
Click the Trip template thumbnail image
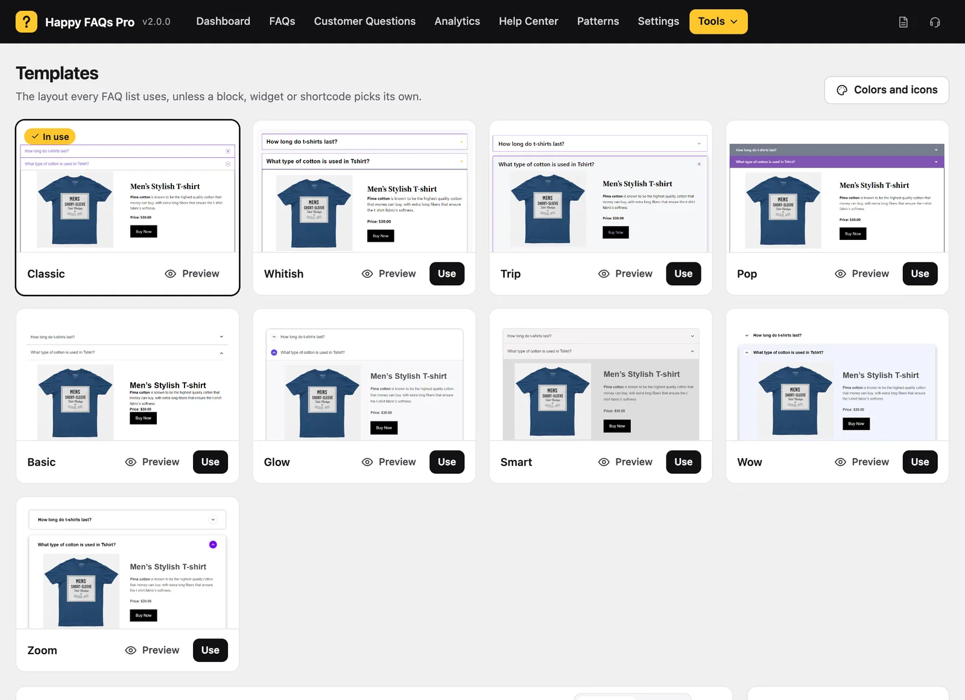601,186
